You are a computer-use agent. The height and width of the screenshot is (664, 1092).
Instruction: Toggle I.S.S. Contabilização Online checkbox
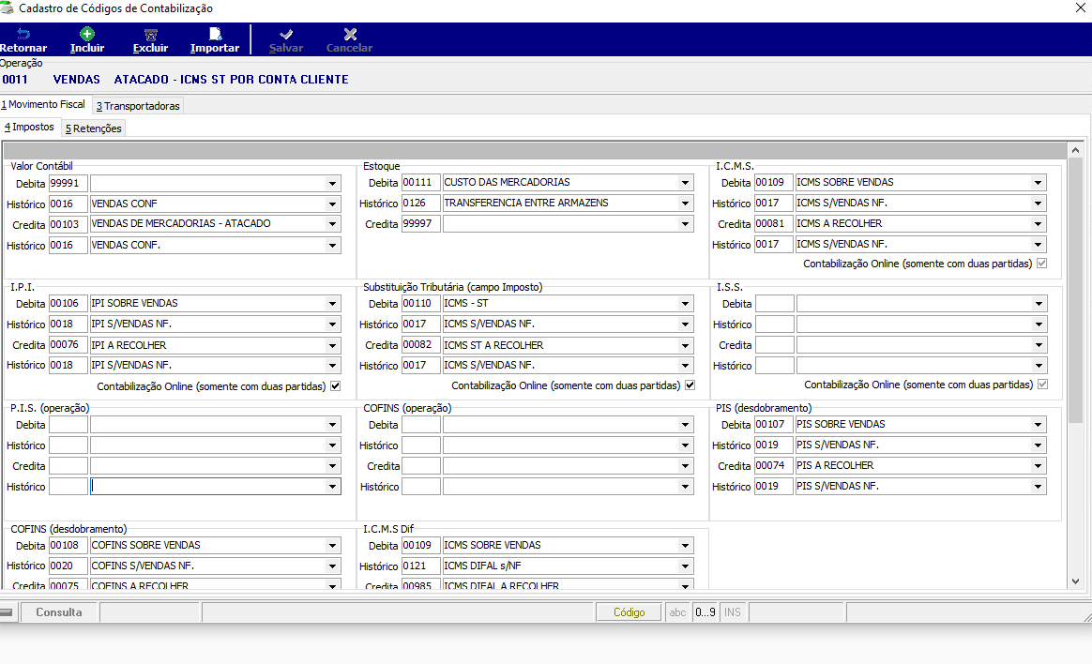(1042, 385)
